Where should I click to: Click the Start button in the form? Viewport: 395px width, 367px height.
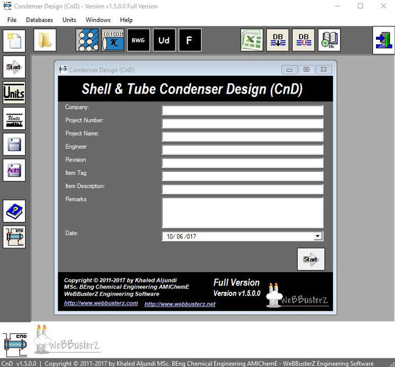tap(311, 259)
